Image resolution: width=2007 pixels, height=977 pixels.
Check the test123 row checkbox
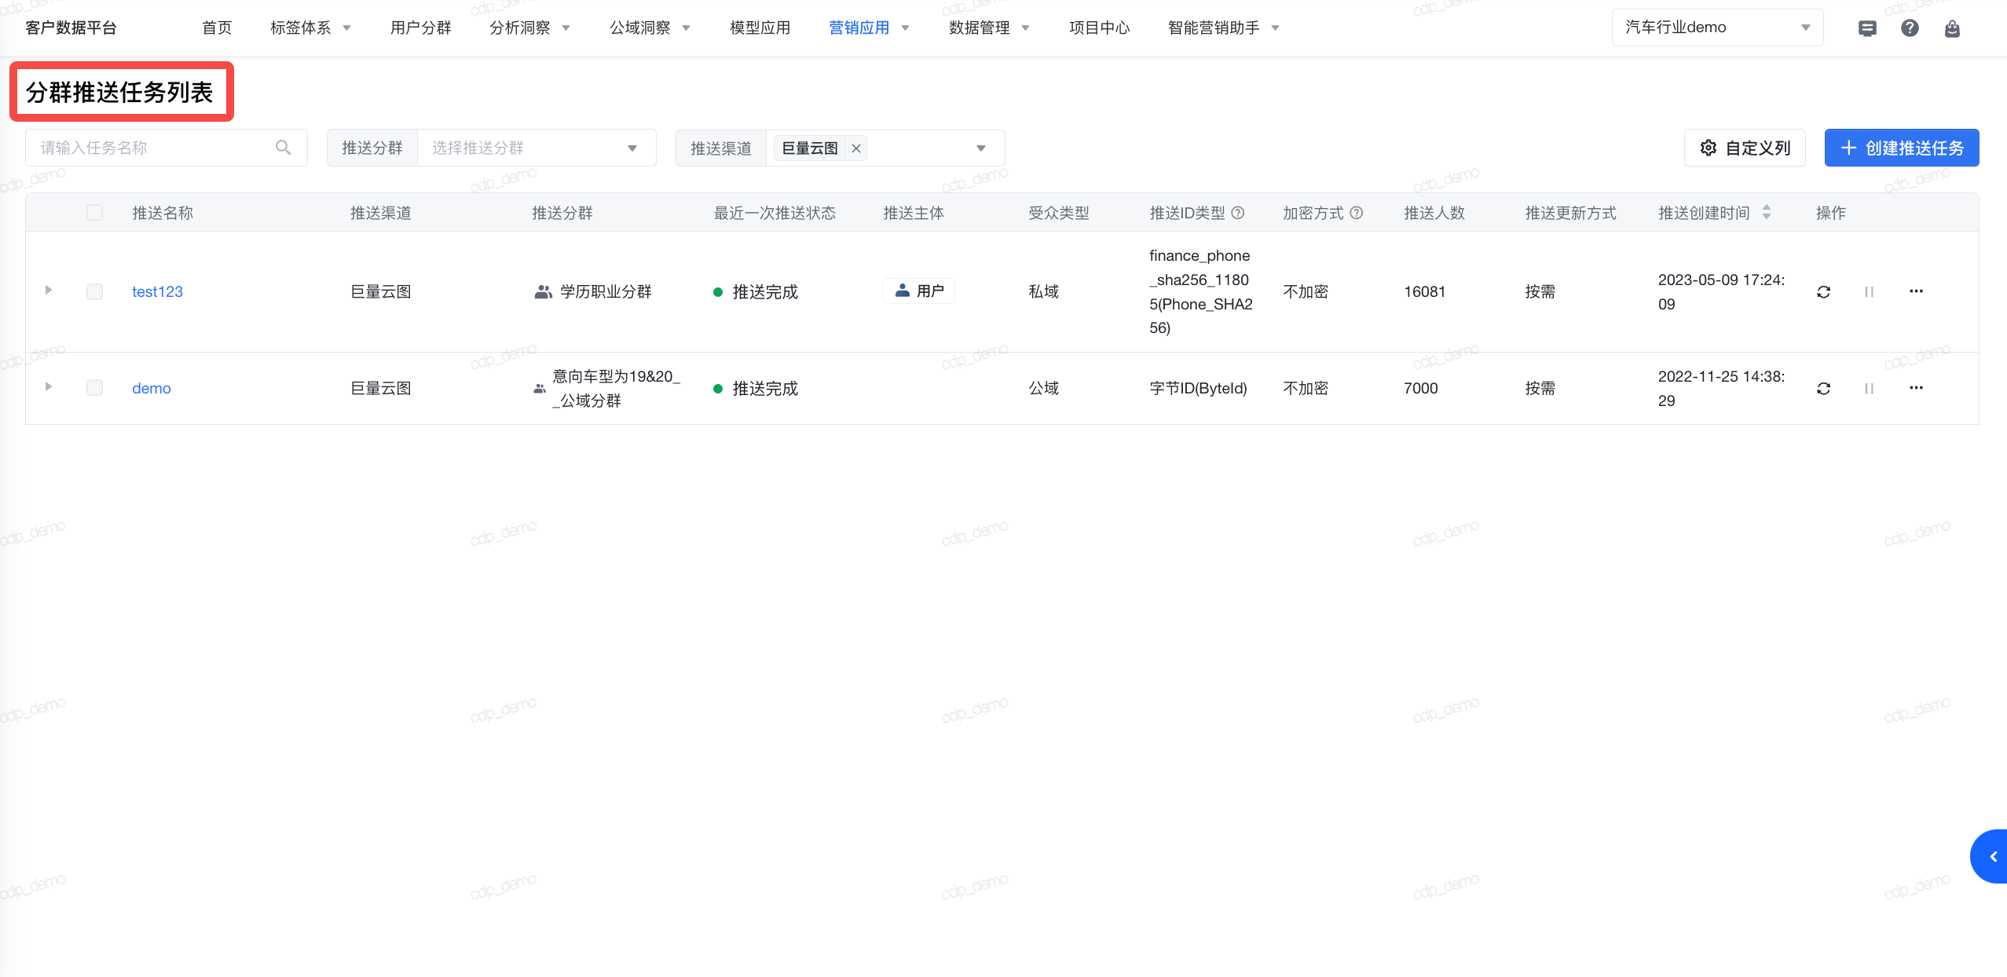point(94,291)
